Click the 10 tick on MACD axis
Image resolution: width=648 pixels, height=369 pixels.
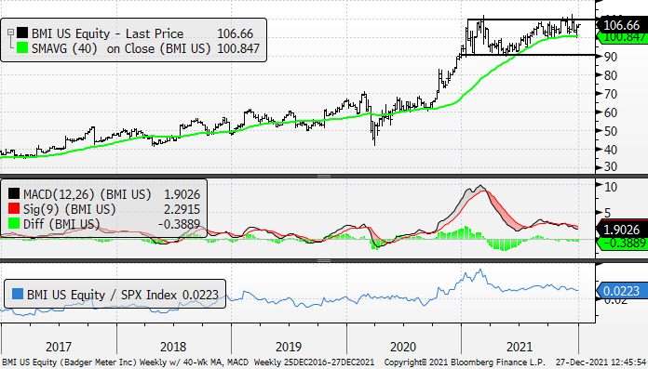pyautogui.click(x=611, y=187)
